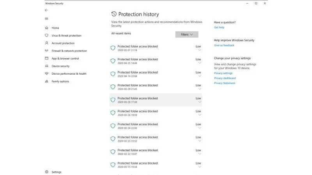Expand the 2020-03-28 17:30 entry chevron
Viewport: 312px width, 175px height.
click(200, 102)
